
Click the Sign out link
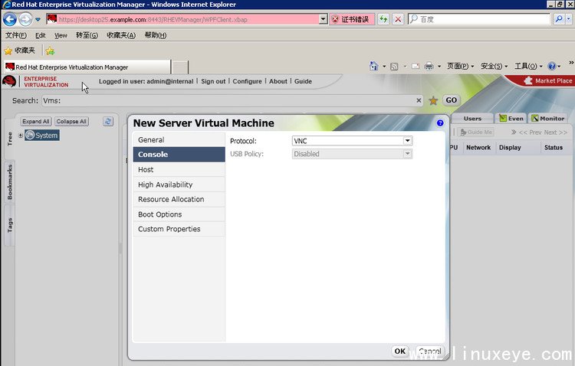click(x=213, y=81)
